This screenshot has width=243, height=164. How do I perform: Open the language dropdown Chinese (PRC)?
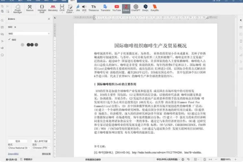tap(41, 148)
